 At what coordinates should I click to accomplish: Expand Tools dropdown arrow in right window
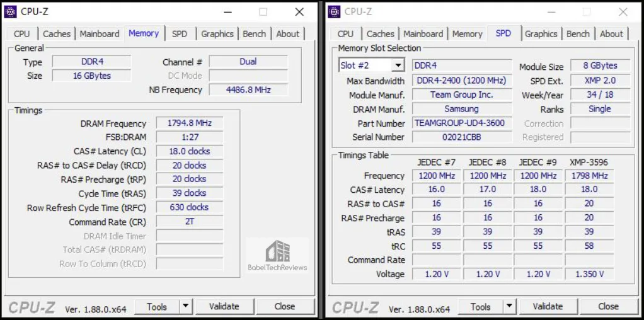(x=509, y=307)
